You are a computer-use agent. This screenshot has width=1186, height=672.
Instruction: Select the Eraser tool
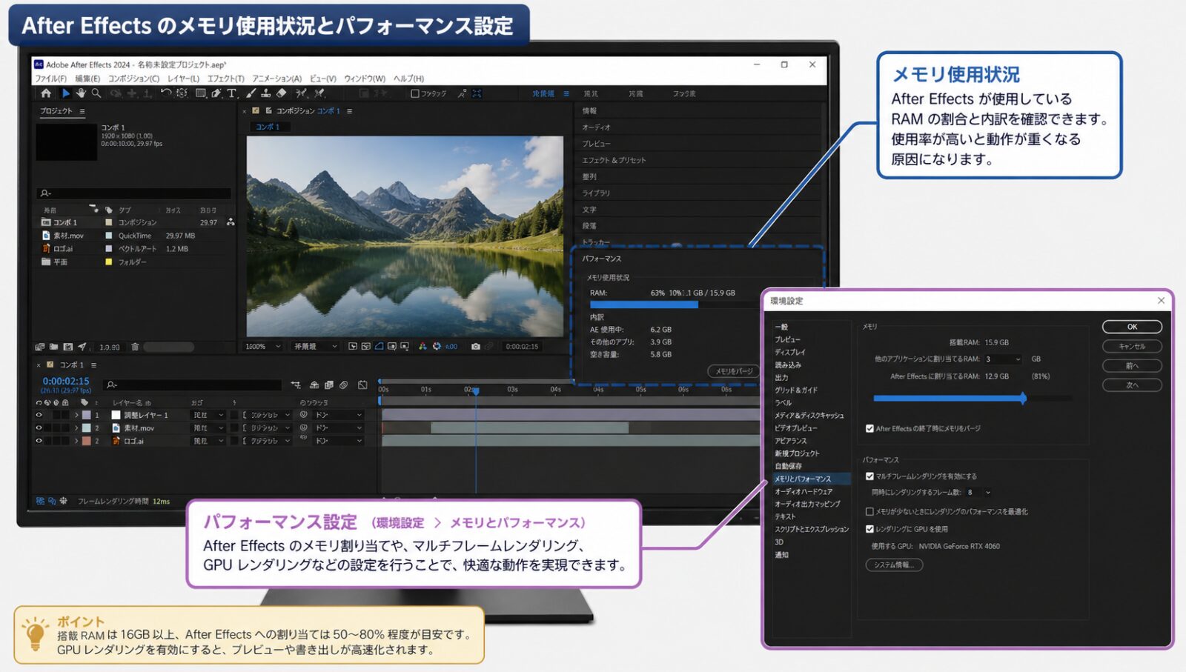click(282, 93)
